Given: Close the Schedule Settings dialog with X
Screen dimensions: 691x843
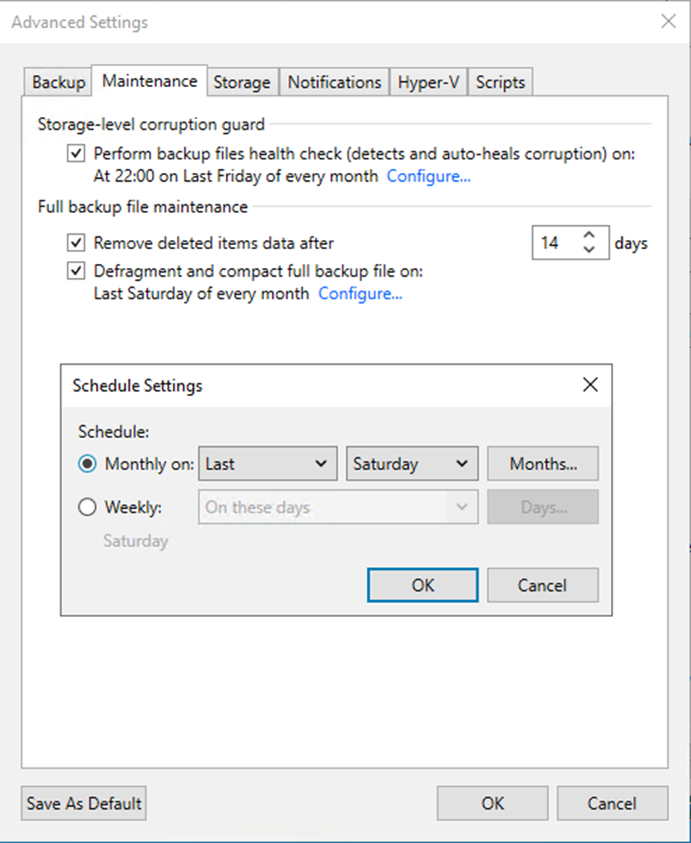Looking at the screenshot, I should pyautogui.click(x=590, y=385).
